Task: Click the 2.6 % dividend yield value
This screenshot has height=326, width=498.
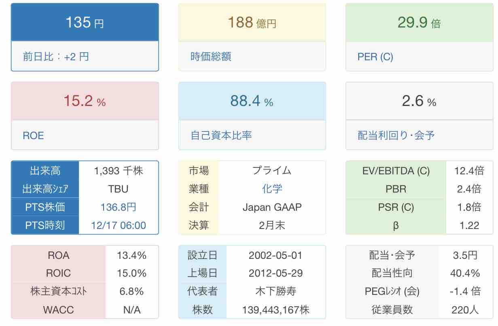Action: click(x=419, y=101)
